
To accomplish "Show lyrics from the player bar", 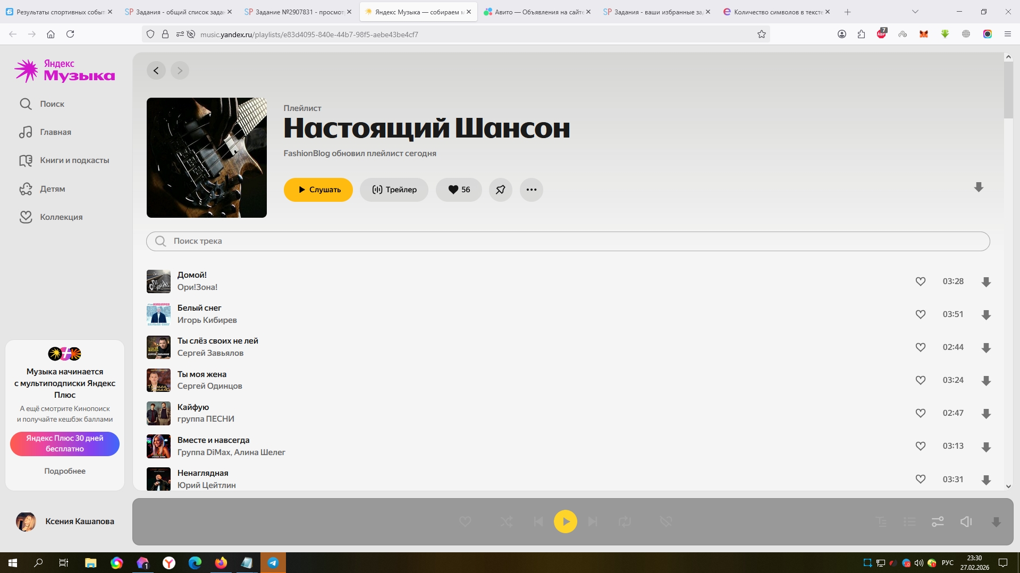I will tap(882, 522).
